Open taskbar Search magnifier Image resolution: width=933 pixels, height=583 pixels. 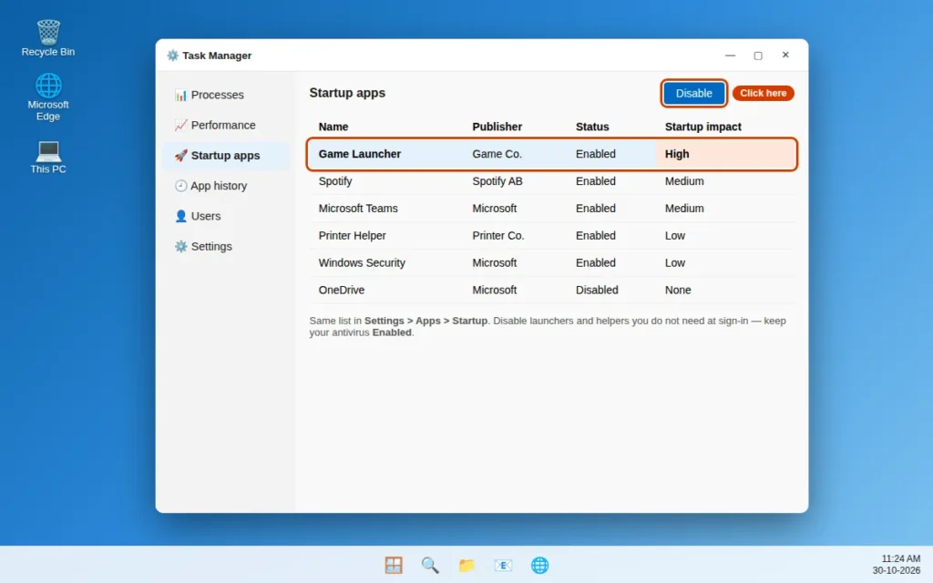click(430, 565)
